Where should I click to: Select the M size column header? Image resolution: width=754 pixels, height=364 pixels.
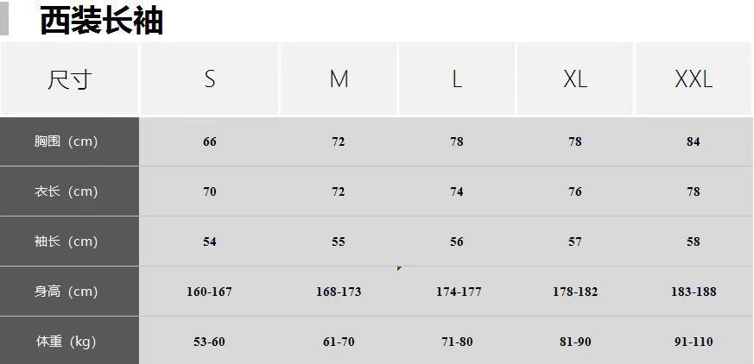point(339,79)
